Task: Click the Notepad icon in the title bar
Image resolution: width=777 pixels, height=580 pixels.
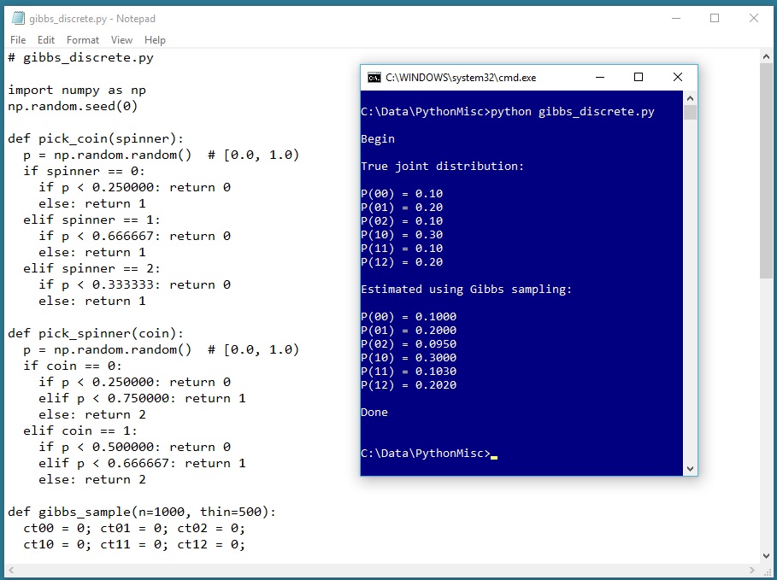Action: point(17,18)
